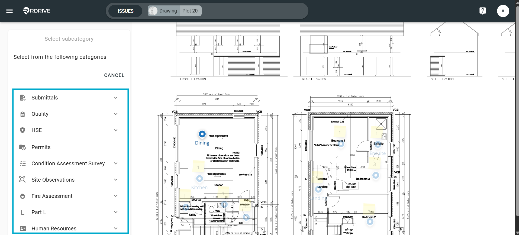Select the Bedroom 1 issue pin
This screenshot has height=235, width=519.
[x=341, y=144]
